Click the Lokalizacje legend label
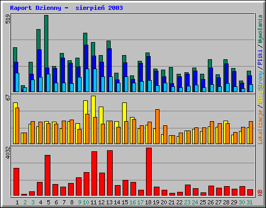266x208 pixels. [260, 127]
